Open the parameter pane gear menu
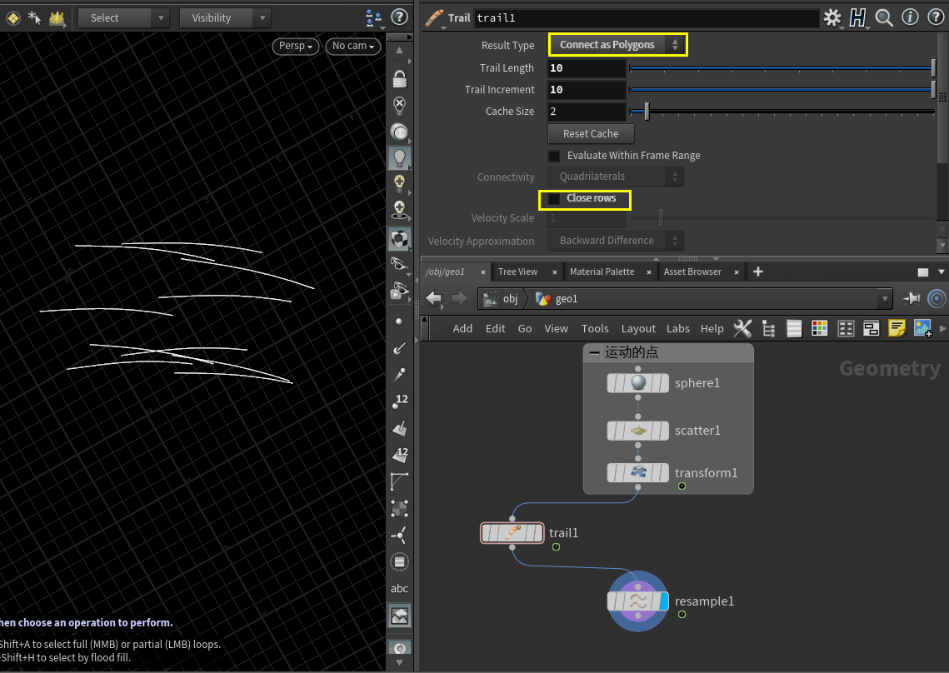949x673 pixels. 833,18
